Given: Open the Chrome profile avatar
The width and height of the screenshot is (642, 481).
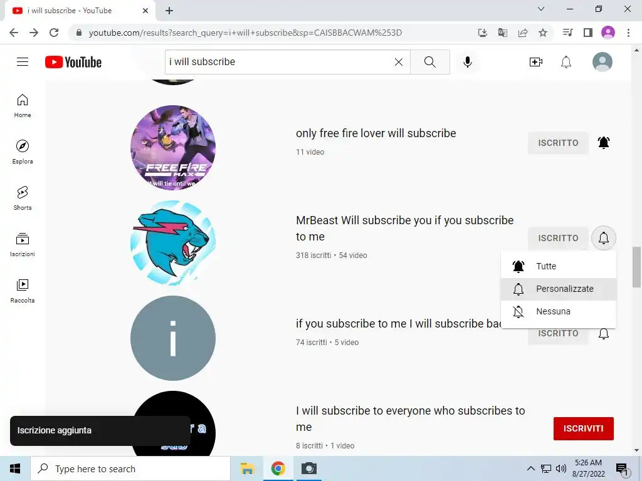Looking at the screenshot, I should (x=608, y=33).
